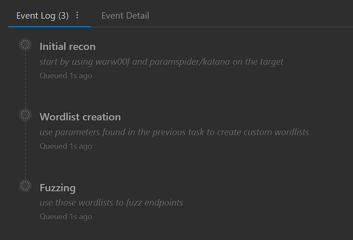Click the Queued timestamp under Initial recon
Screen dimensions: 353x240
pos(66,76)
